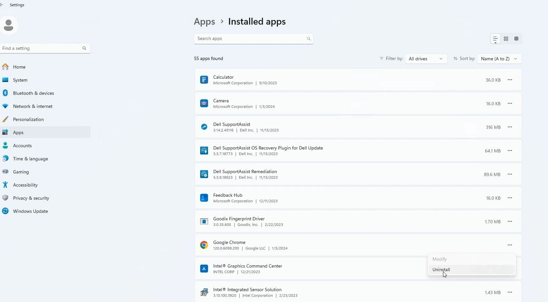Screen dimensions: 548x302
Task: Click the Goodix Fingerprint Driver icon
Action: pos(204,221)
